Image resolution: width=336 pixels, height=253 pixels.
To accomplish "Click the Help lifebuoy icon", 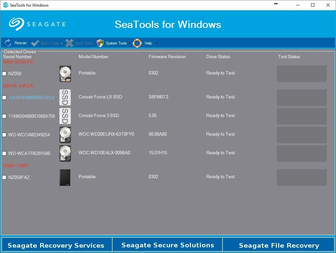I will (137, 43).
